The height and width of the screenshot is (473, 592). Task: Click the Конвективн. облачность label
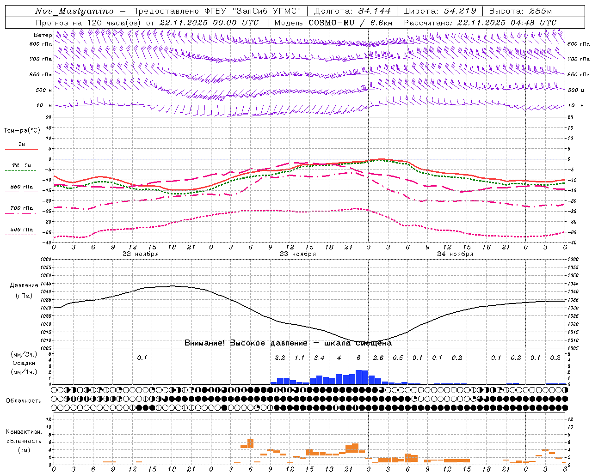click(24, 436)
